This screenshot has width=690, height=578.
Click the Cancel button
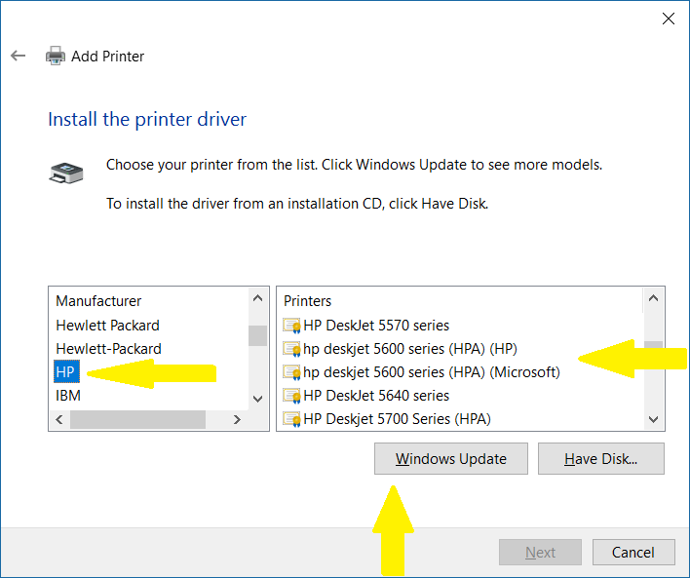633,552
